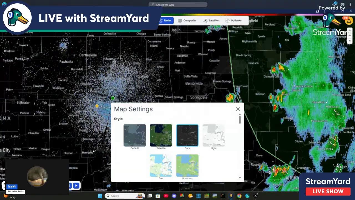Click the Map Settings scroll up arrow
This screenshot has width=355, height=200.
click(x=240, y=114)
